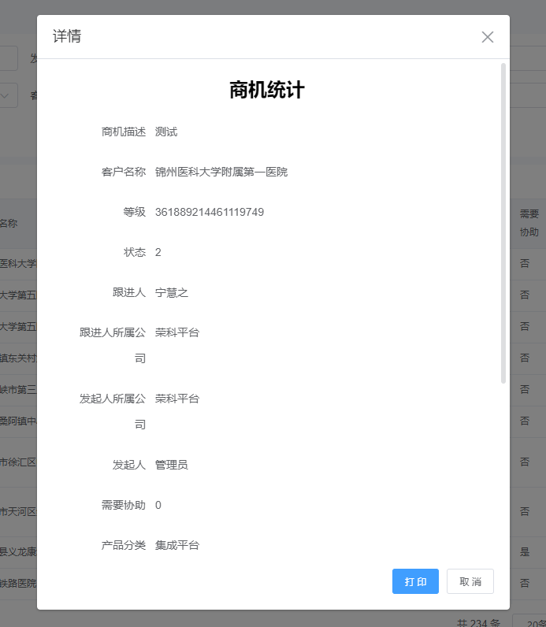The image size is (546, 627).
Task: Click the 发起人 value 管理员
Action: (171, 465)
